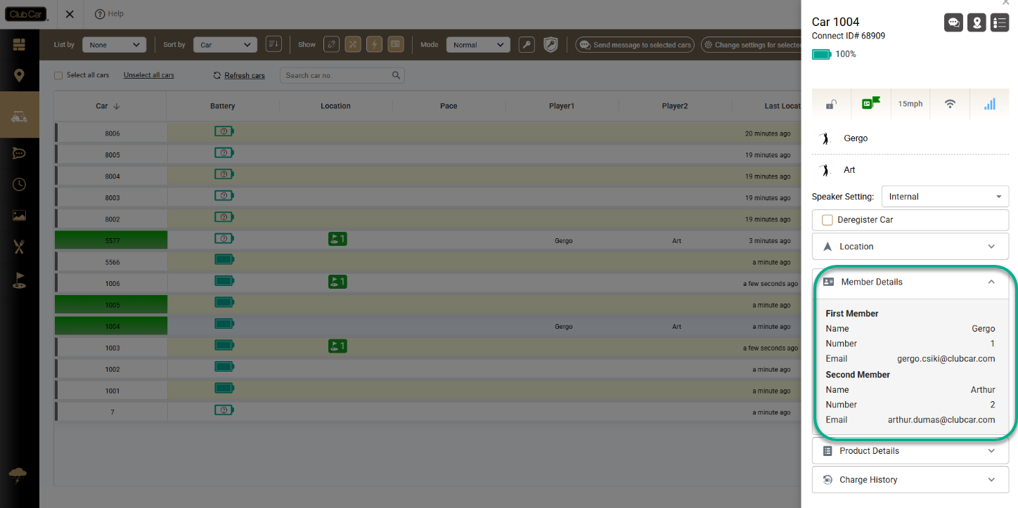The height and width of the screenshot is (508, 1018).
Task: Open the images section in sidebar
Action: click(x=19, y=216)
